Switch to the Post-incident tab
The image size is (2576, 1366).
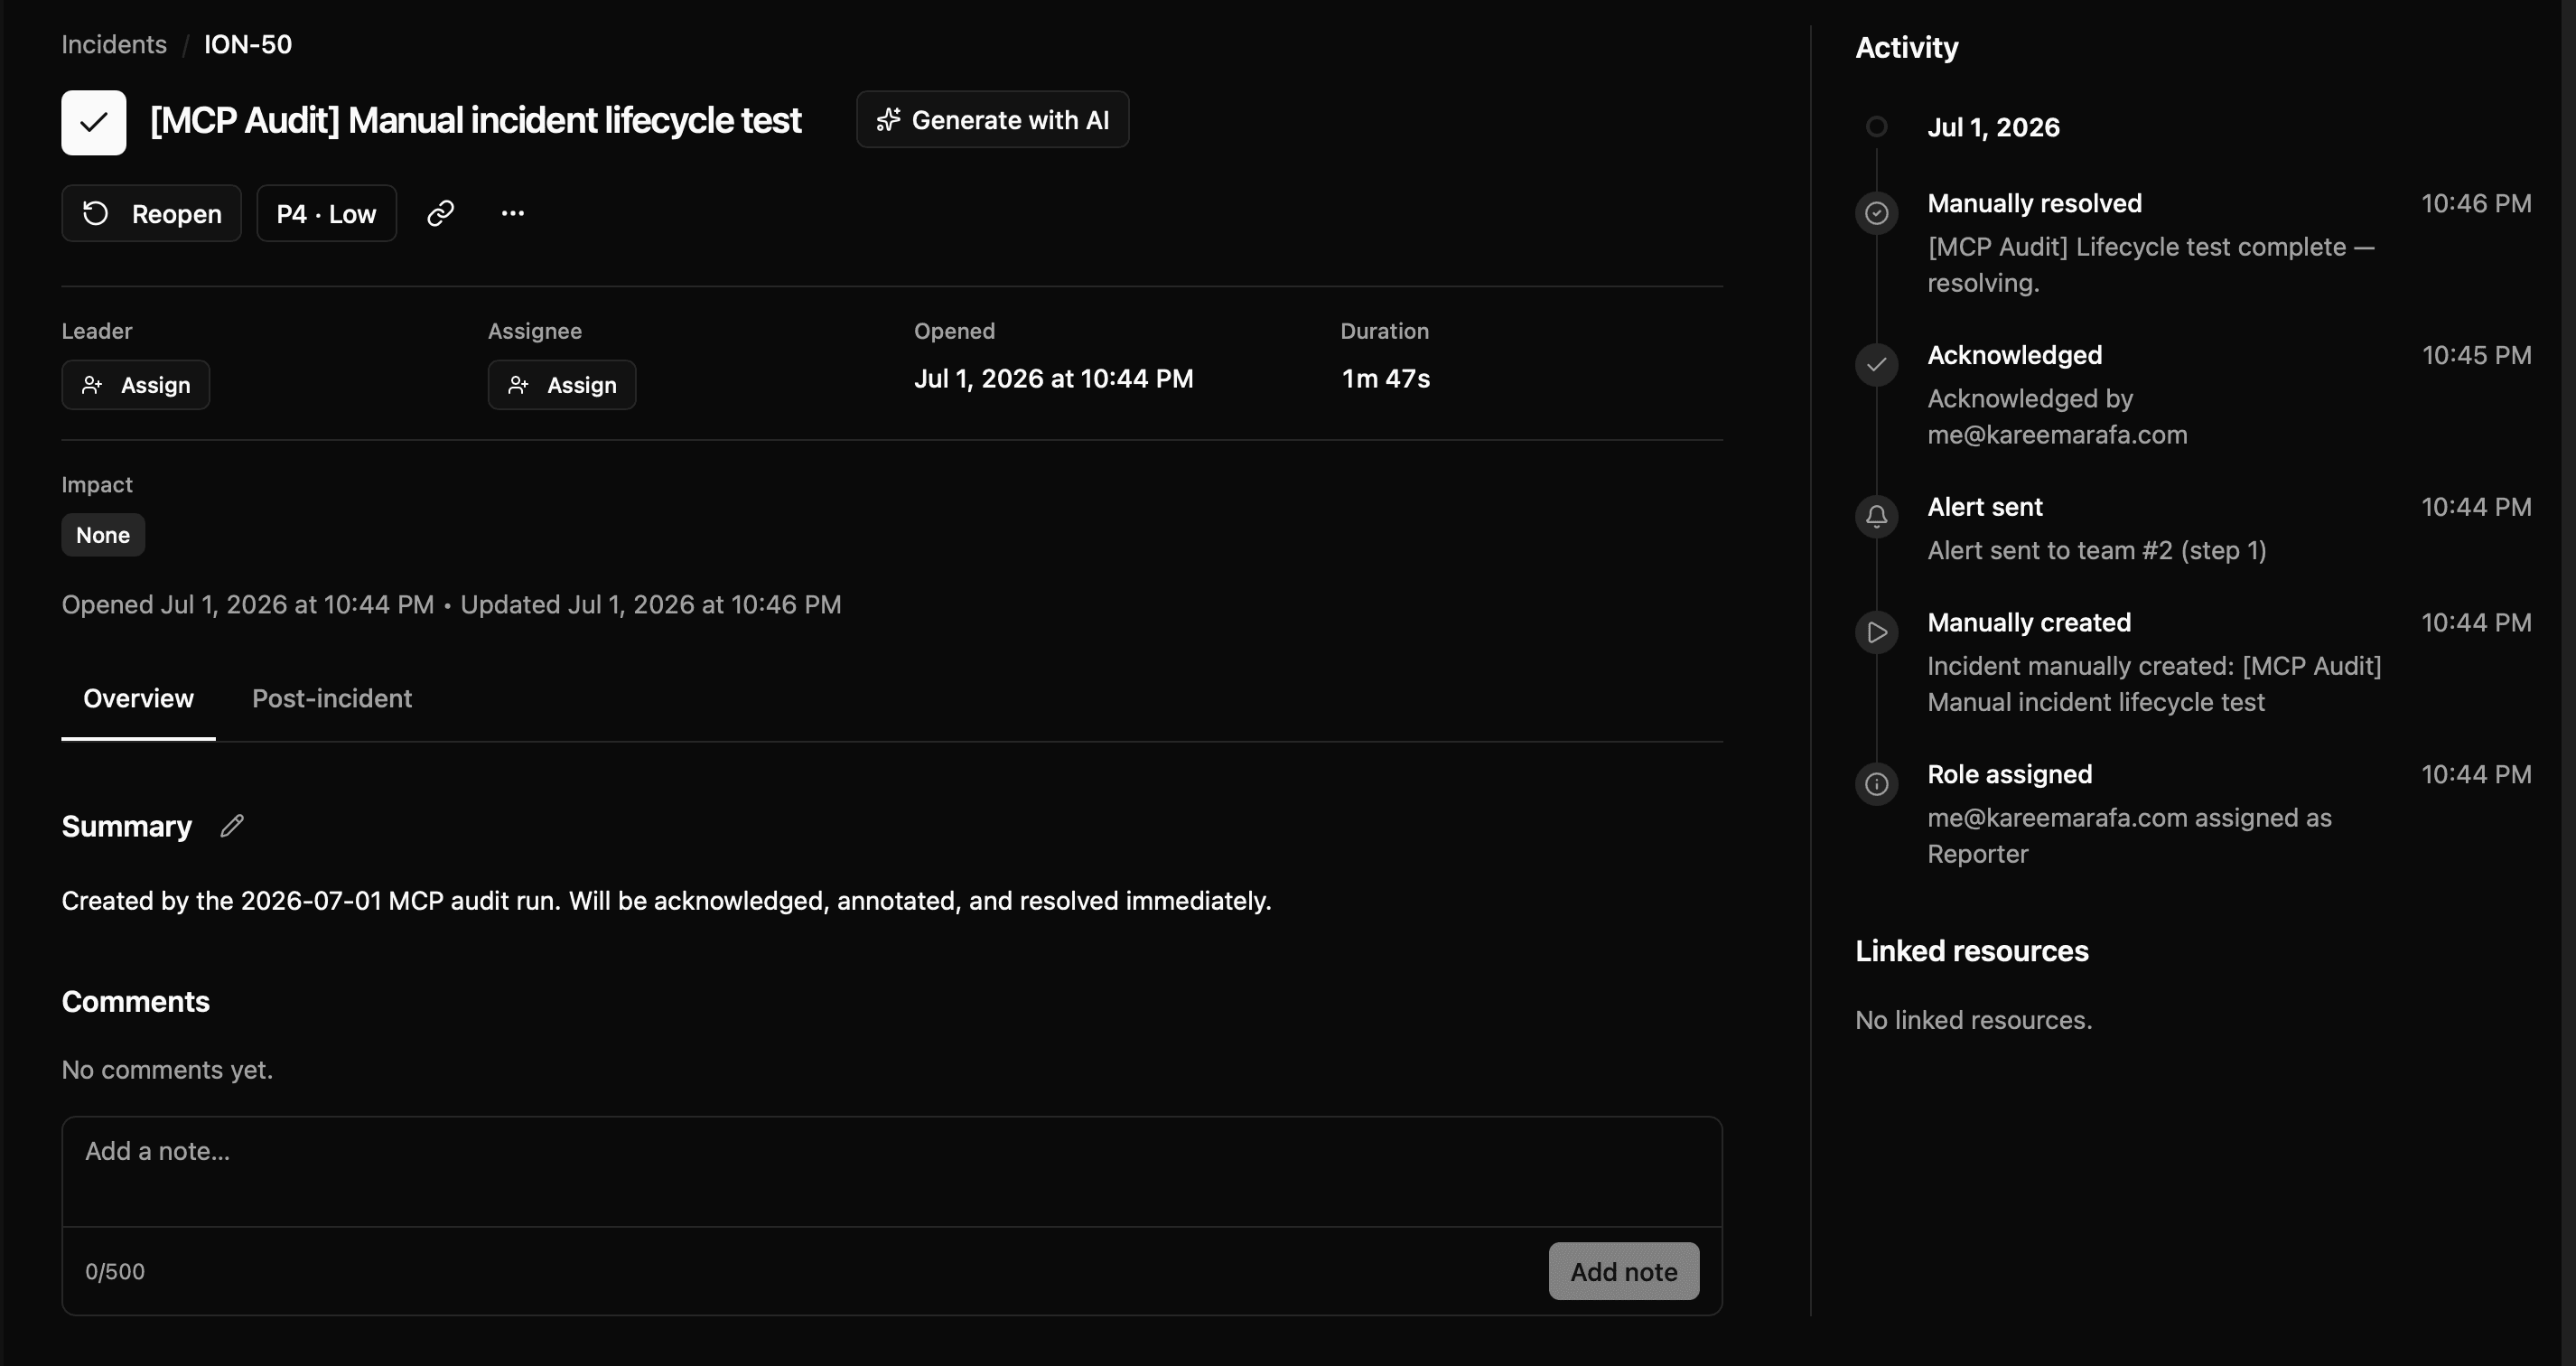(332, 698)
